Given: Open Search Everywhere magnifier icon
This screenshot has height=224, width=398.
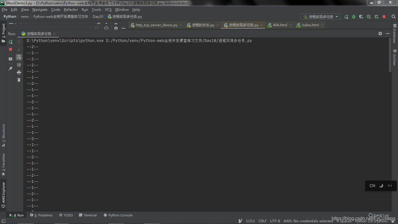Looking at the screenshot, I should click(393, 17).
